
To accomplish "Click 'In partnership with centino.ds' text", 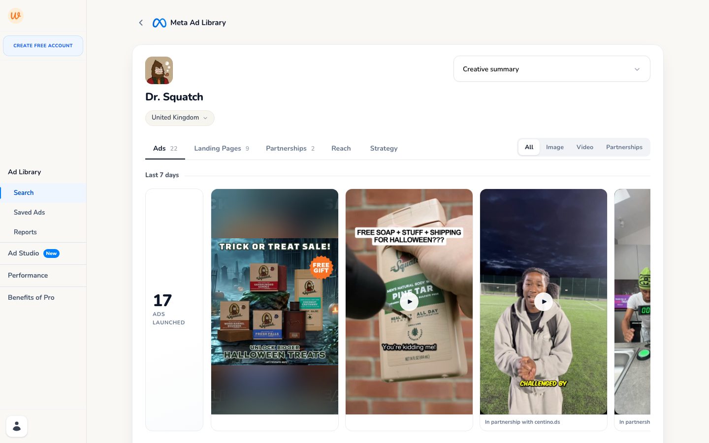I will click(522, 422).
